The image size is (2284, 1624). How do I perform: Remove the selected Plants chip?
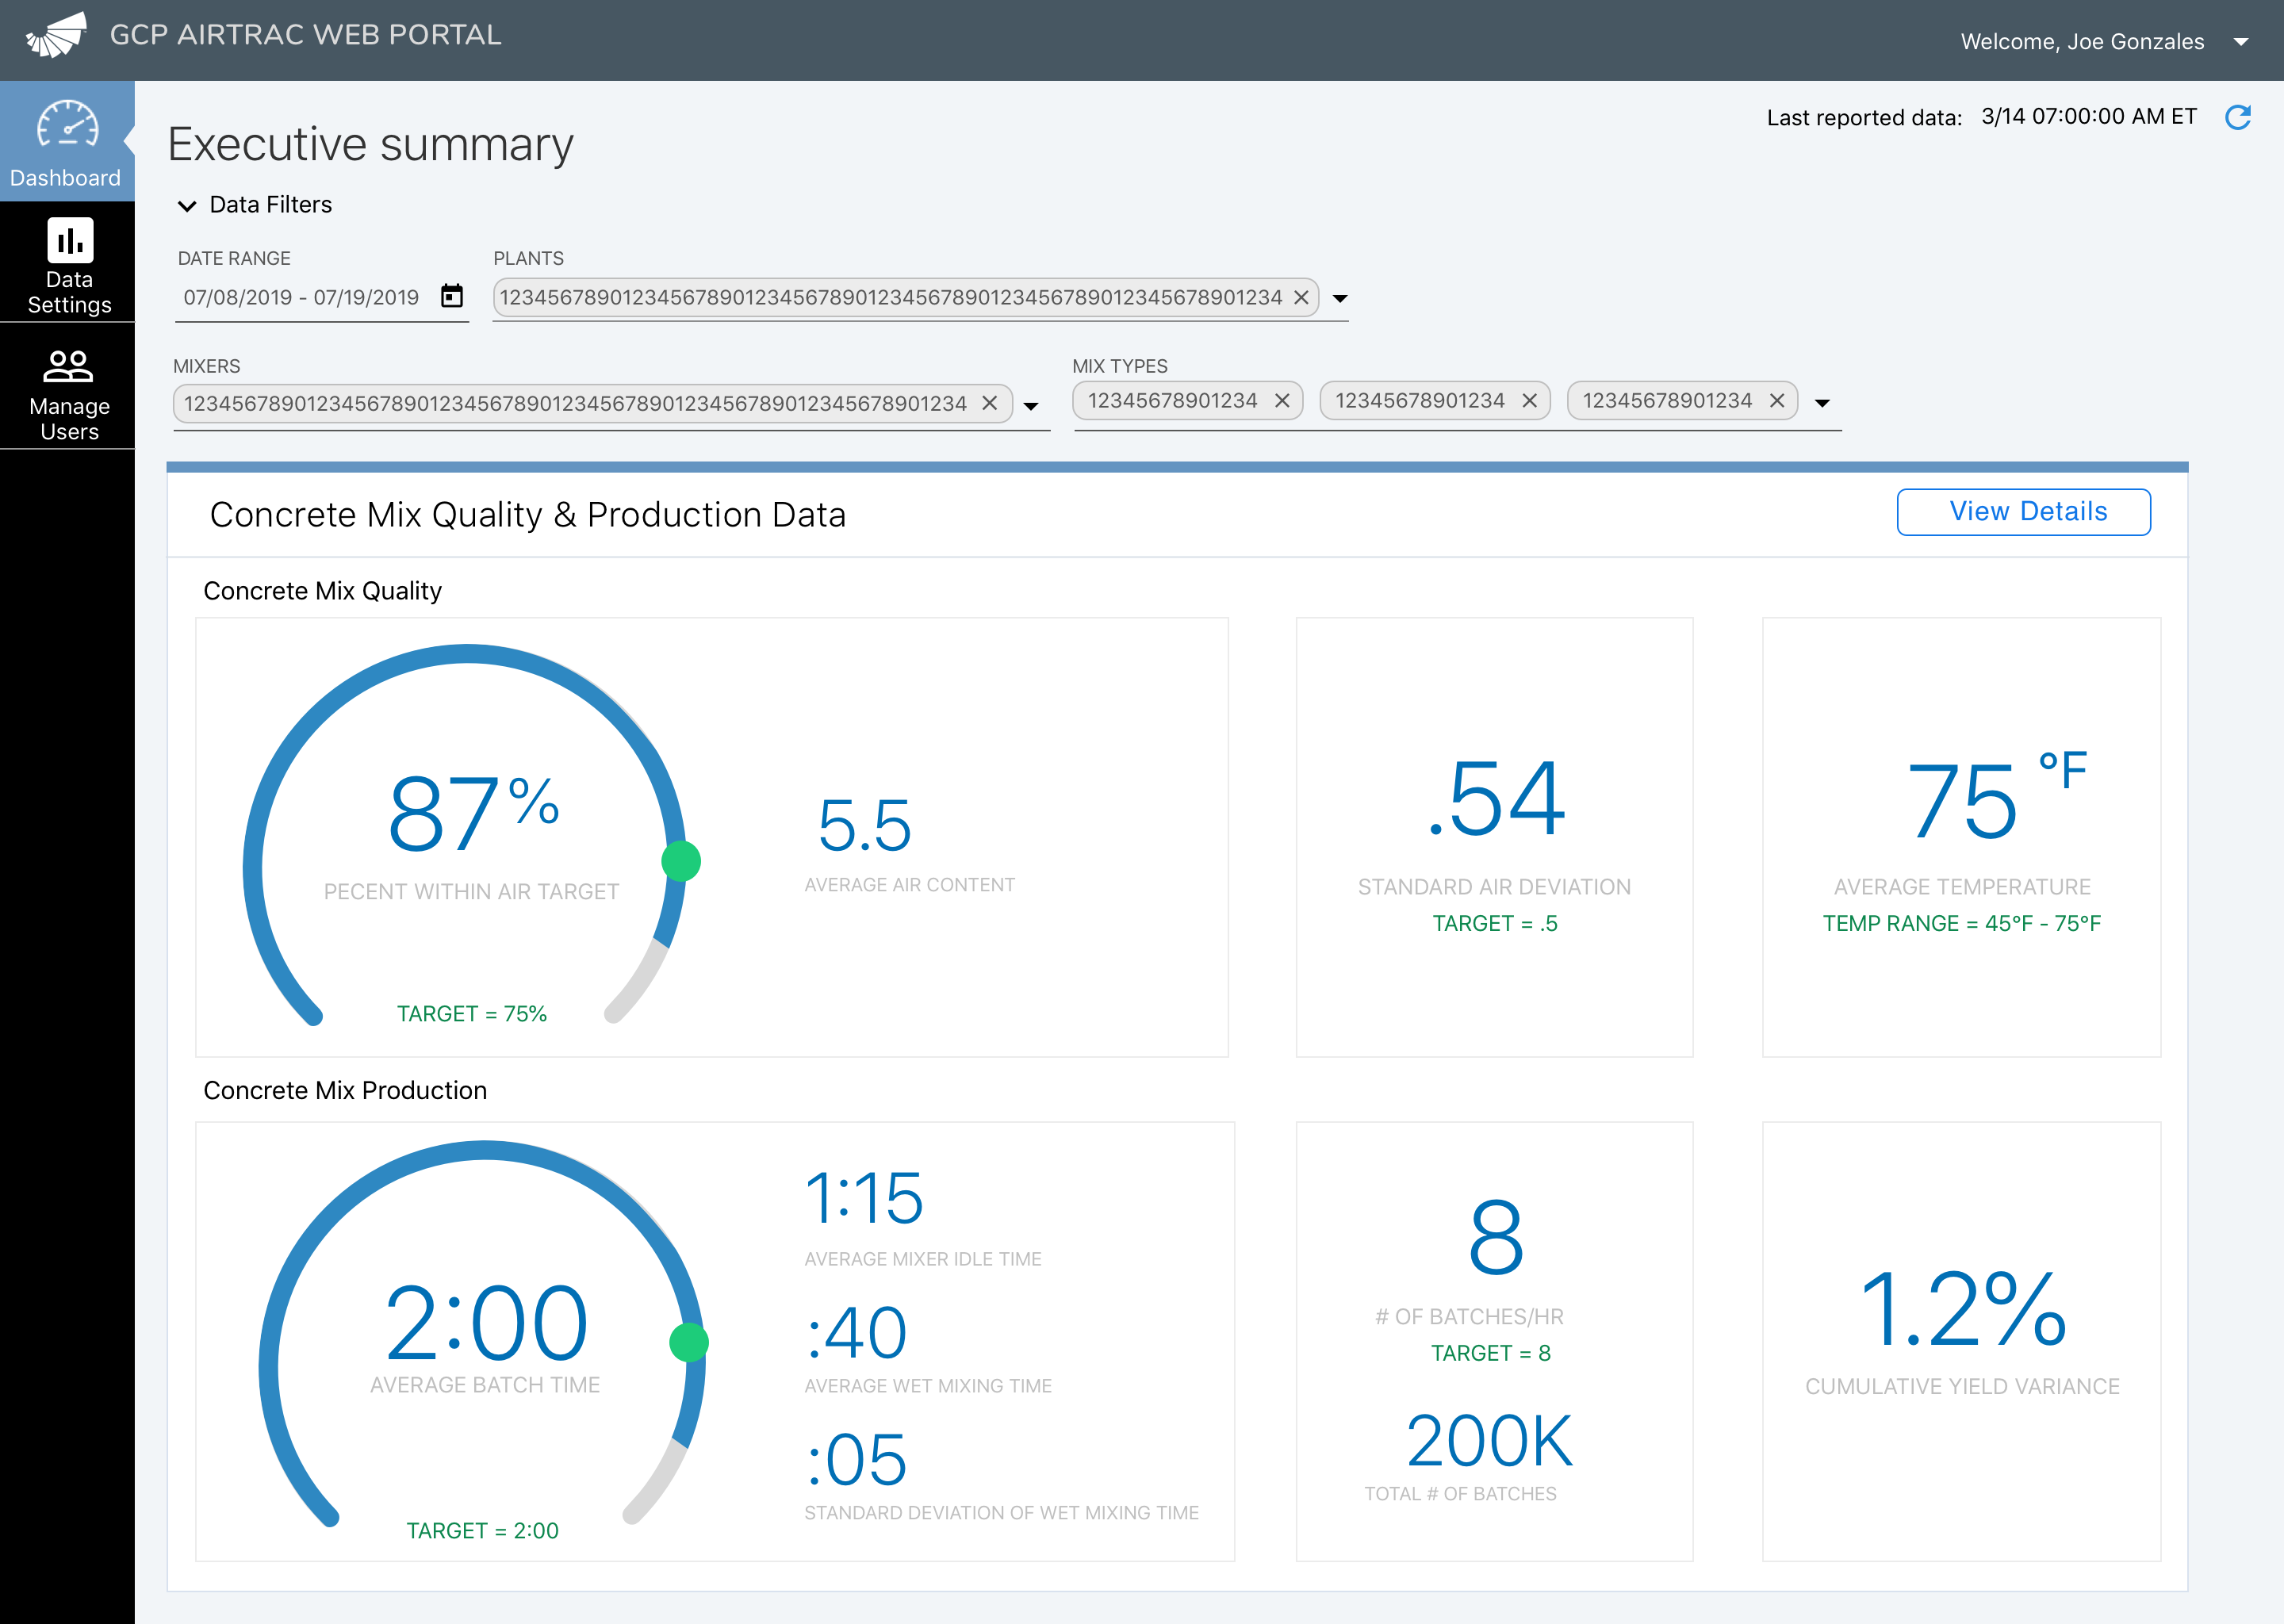click(1301, 298)
